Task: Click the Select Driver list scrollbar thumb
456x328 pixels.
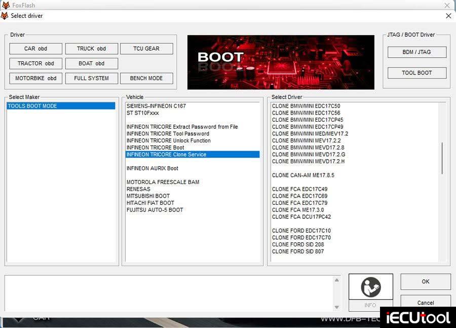Action: tap(442, 158)
